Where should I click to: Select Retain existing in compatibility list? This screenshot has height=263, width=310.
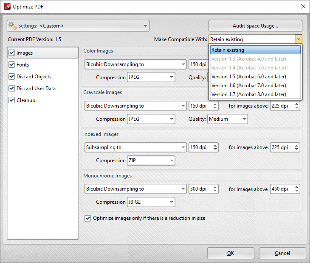click(x=255, y=50)
